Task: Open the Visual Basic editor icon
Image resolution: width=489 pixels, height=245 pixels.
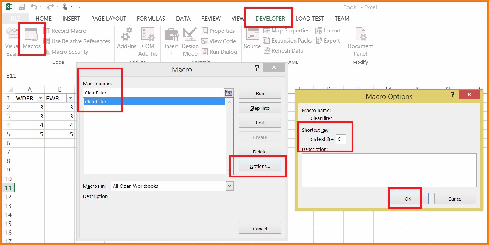Action: click(12, 42)
